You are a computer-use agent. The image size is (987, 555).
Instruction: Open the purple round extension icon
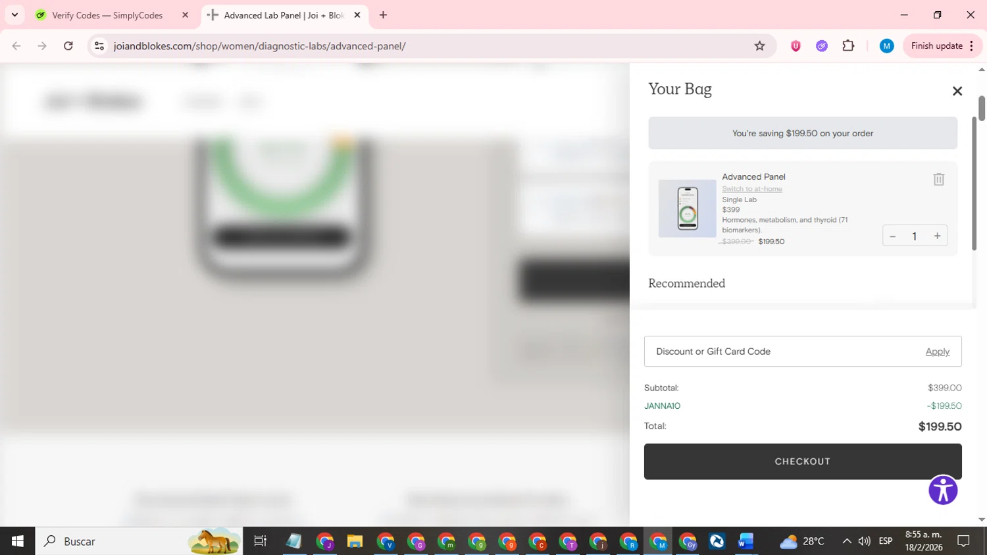pos(822,46)
